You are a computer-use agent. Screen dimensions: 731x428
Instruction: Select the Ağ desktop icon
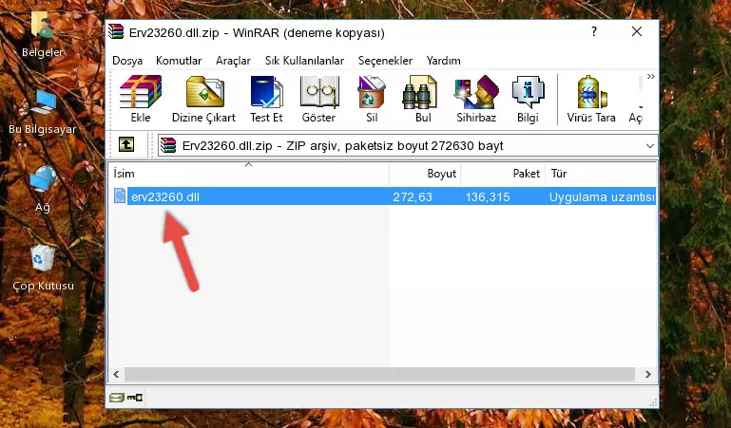pos(43,190)
